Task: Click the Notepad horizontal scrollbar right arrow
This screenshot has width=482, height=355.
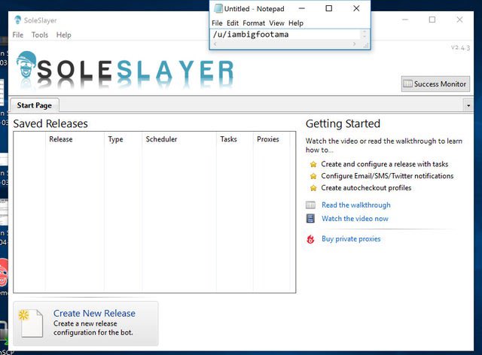Action: (x=355, y=44)
